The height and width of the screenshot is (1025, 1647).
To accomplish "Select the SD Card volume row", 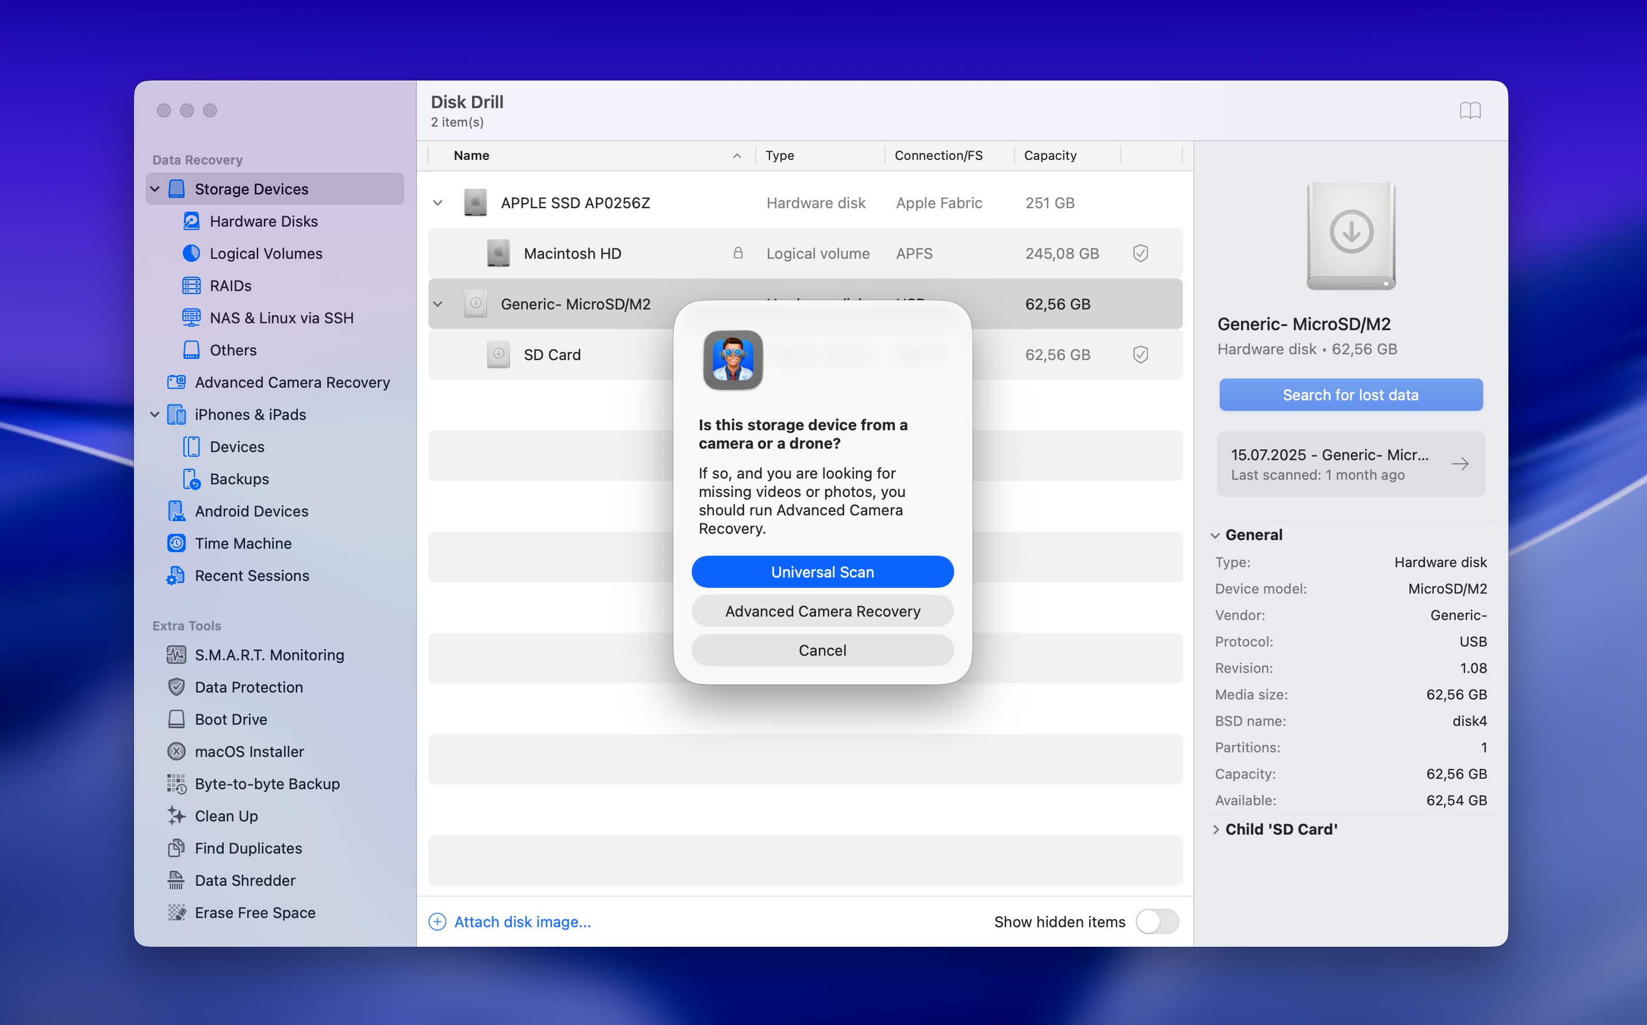I will pyautogui.click(x=805, y=354).
